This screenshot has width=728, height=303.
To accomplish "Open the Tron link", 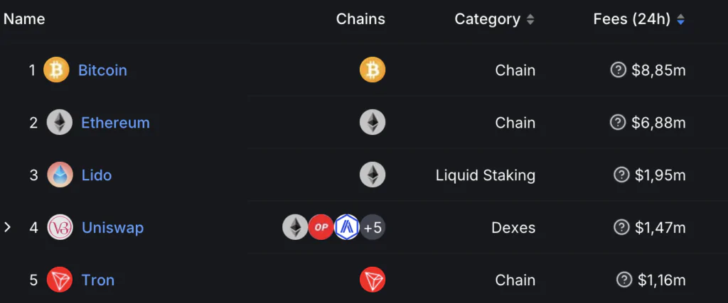I will [98, 280].
